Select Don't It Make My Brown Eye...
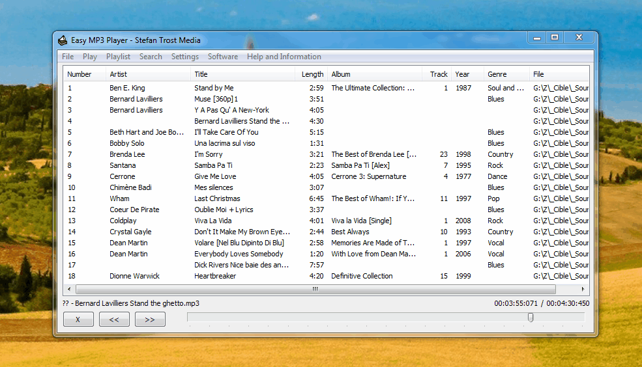Viewport: 642px width, 367px height. (x=242, y=231)
